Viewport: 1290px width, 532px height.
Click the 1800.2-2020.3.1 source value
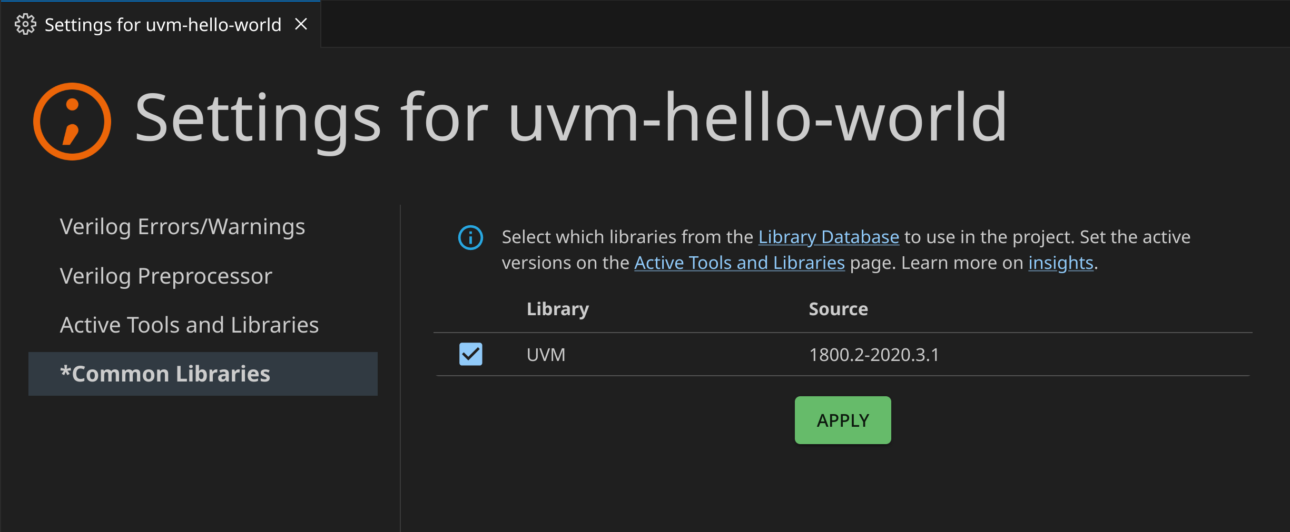click(x=874, y=355)
